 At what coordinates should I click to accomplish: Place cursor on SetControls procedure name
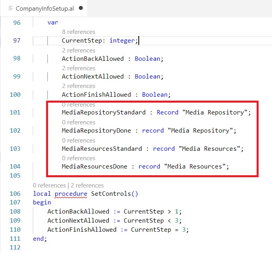[x=108, y=194]
